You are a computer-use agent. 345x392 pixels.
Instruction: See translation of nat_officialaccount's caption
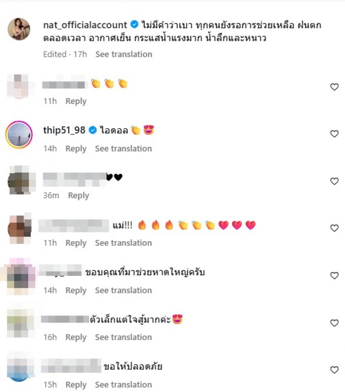[124, 54]
